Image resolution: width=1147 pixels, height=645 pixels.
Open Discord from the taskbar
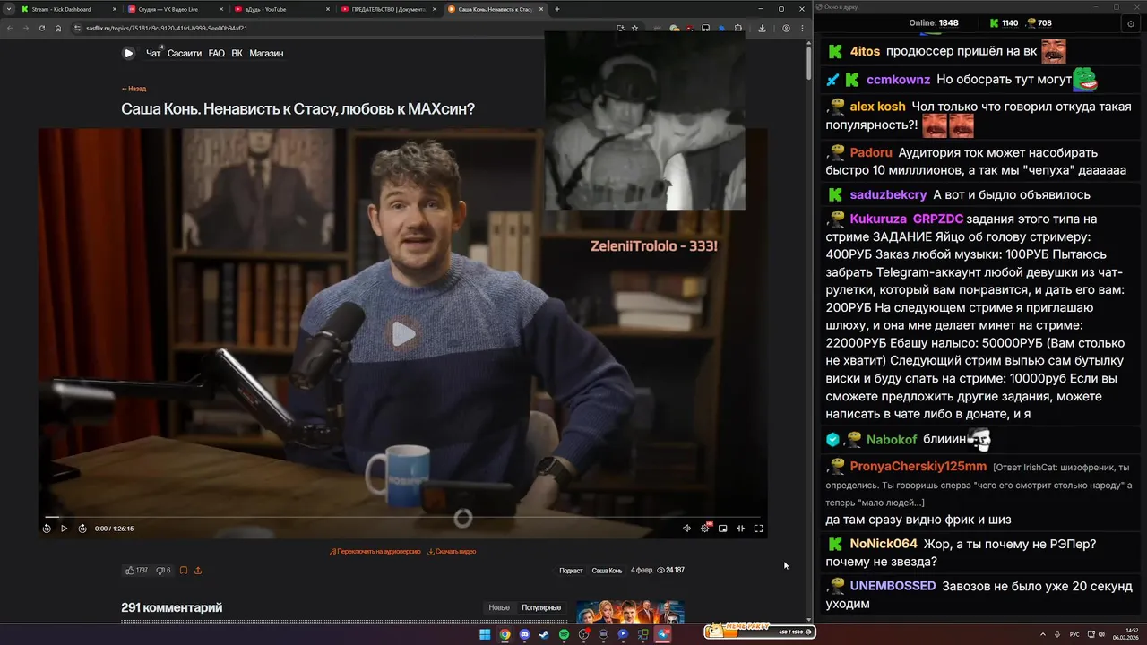click(x=524, y=634)
